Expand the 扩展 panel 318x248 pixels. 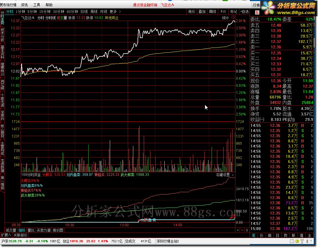[6, 235]
